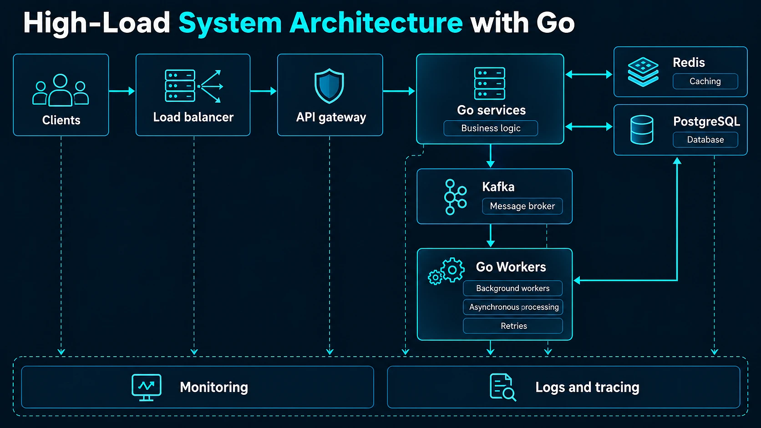Select the Logs and tracing label
This screenshot has height=428, width=761.
tap(587, 387)
